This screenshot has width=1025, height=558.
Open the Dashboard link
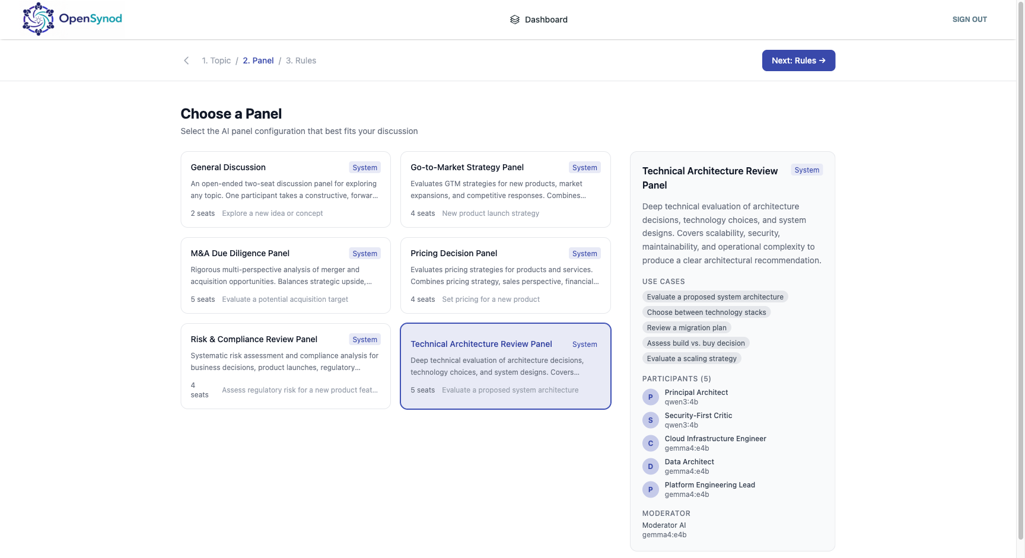(x=539, y=20)
